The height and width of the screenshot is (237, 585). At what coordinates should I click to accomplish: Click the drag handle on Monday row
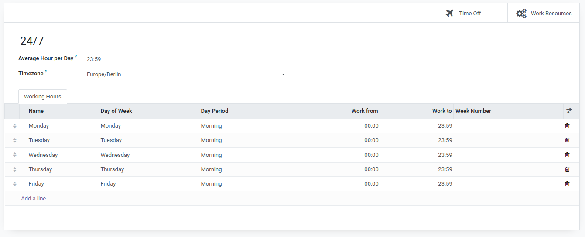15,126
